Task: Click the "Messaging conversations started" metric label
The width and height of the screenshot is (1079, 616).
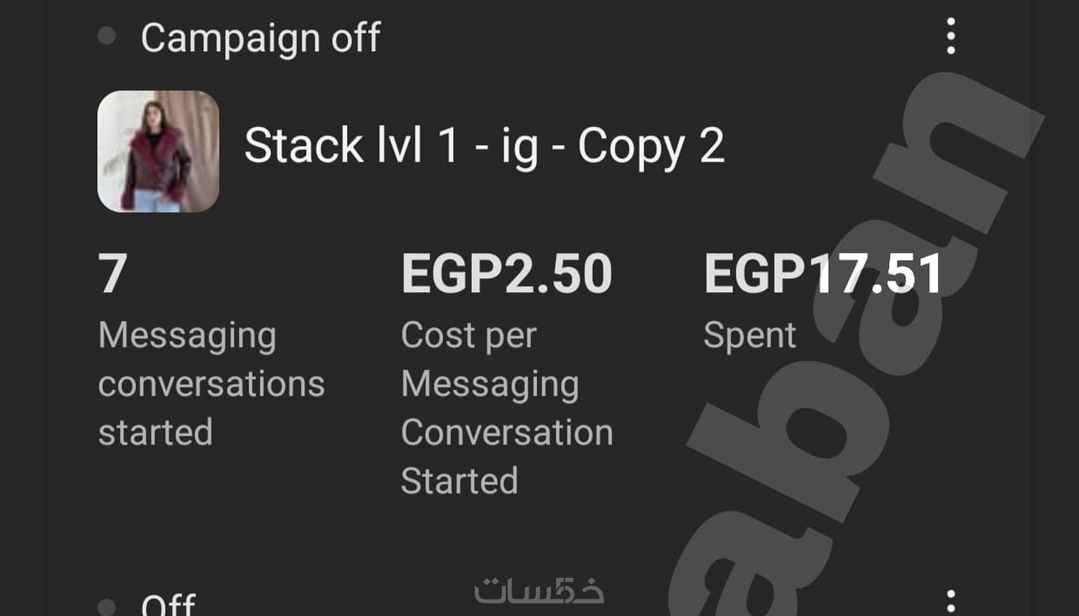Action: [211, 384]
